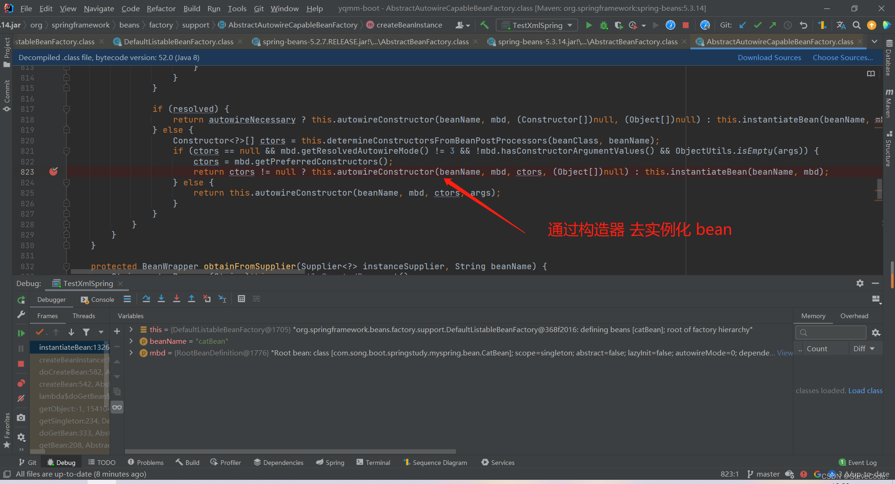
Task: Click the Download Sources link
Action: pyautogui.click(x=769, y=57)
